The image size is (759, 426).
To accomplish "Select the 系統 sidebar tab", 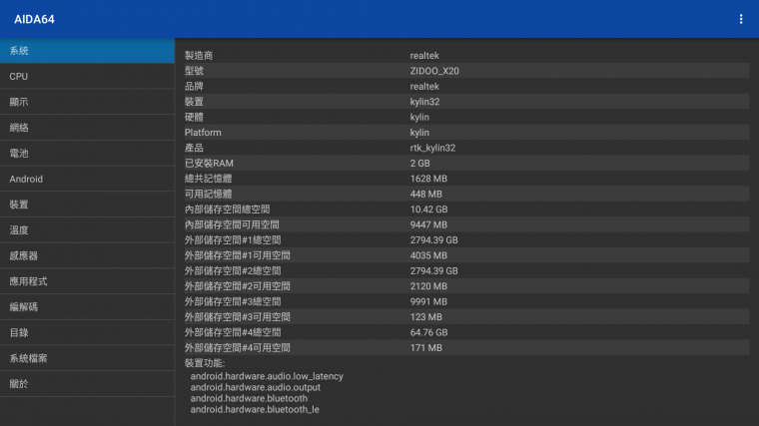I will tap(87, 51).
